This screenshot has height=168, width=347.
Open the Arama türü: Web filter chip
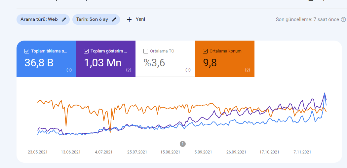click(x=43, y=19)
